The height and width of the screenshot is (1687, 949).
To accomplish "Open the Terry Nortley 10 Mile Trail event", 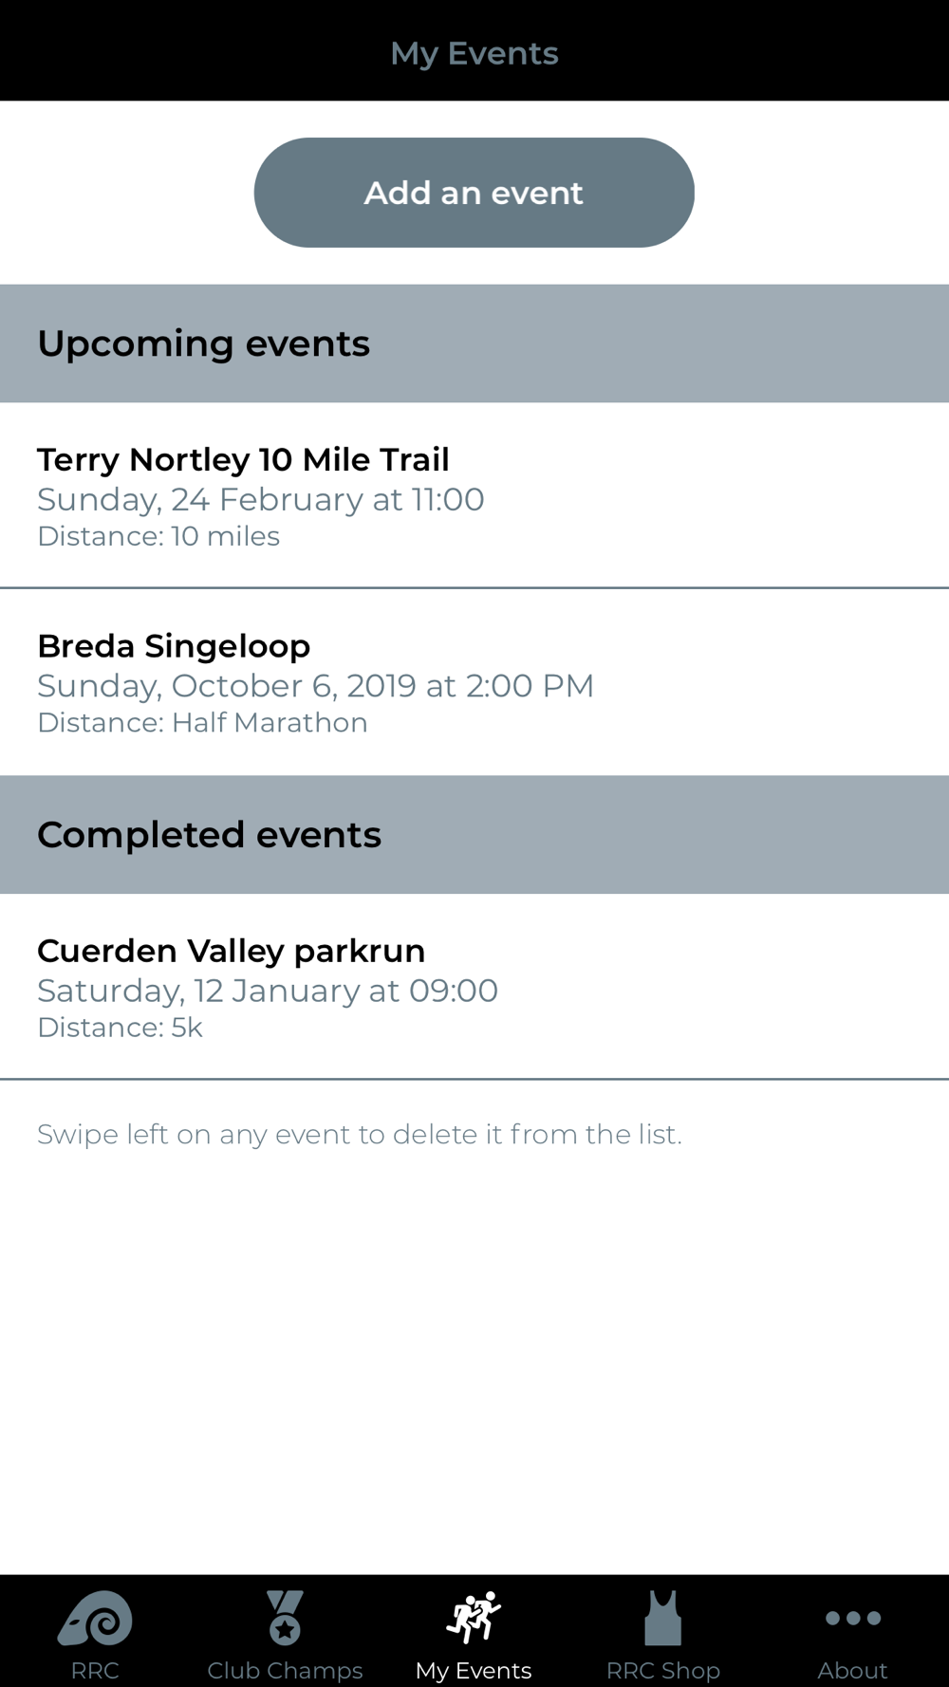I will point(474,495).
